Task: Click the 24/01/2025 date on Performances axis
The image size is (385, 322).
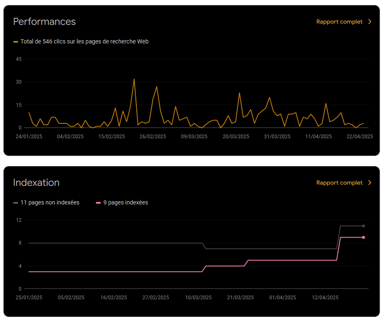Action: coord(29,137)
